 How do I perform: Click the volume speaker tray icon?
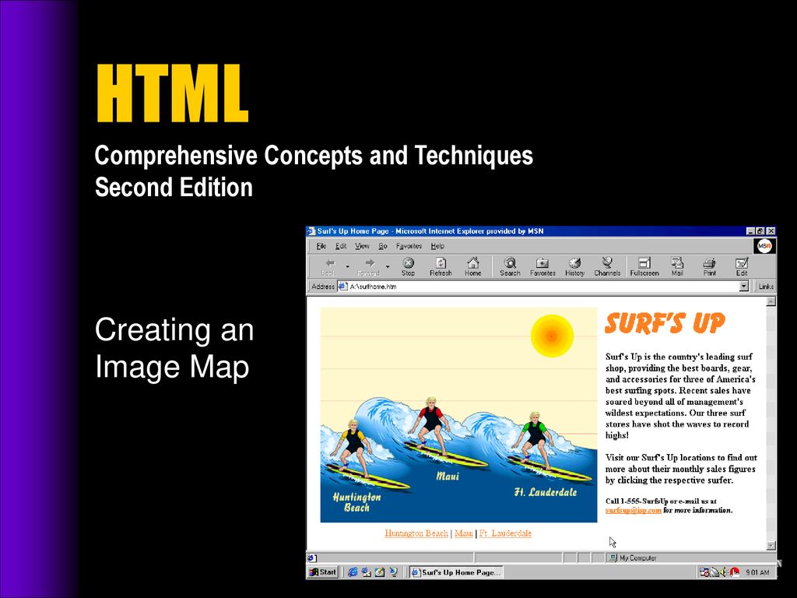pos(723,572)
